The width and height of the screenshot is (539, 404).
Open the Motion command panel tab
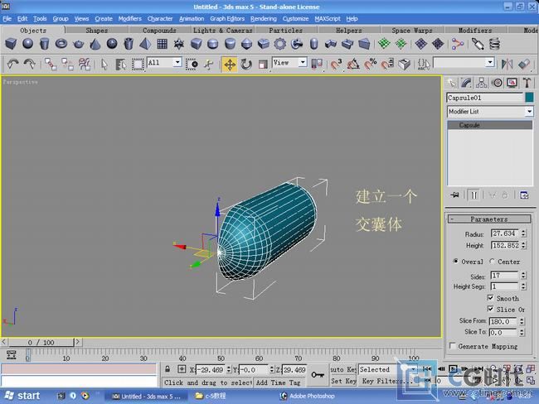pyautogui.click(x=497, y=83)
